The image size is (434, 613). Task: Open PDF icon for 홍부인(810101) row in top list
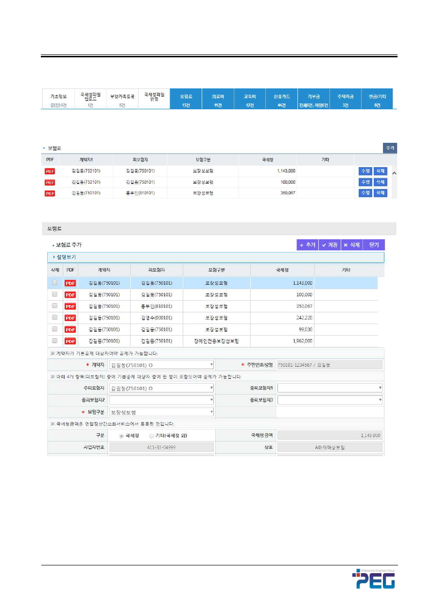pyautogui.click(x=50, y=193)
